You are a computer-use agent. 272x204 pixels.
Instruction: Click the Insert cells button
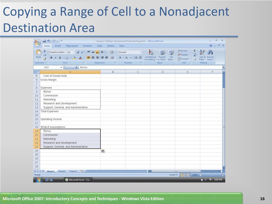click(x=183, y=51)
